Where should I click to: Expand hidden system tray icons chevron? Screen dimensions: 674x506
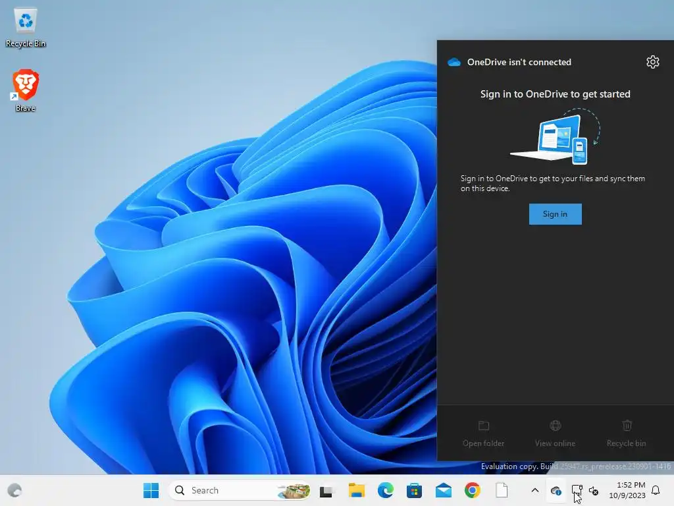pyautogui.click(x=534, y=490)
